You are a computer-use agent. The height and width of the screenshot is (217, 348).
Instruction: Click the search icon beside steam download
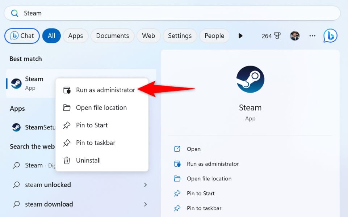16,204
